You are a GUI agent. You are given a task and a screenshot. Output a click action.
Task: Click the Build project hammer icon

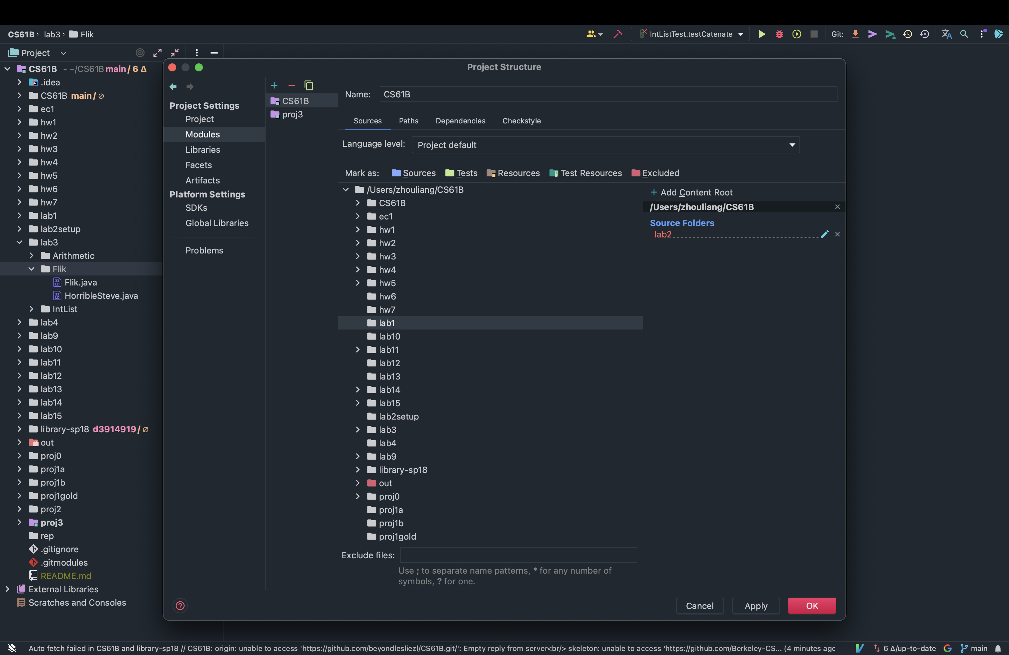click(618, 34)
